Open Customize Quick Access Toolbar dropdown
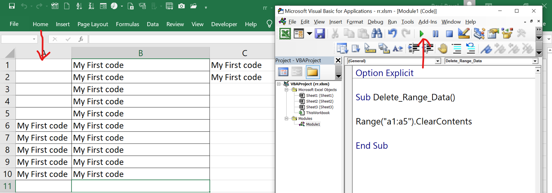This screenshot has width=552, height=193. click(206, 7)
